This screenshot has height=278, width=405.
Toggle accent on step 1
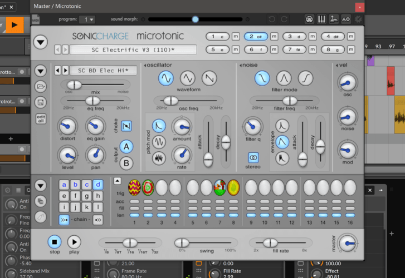click(x=134, y=202)
